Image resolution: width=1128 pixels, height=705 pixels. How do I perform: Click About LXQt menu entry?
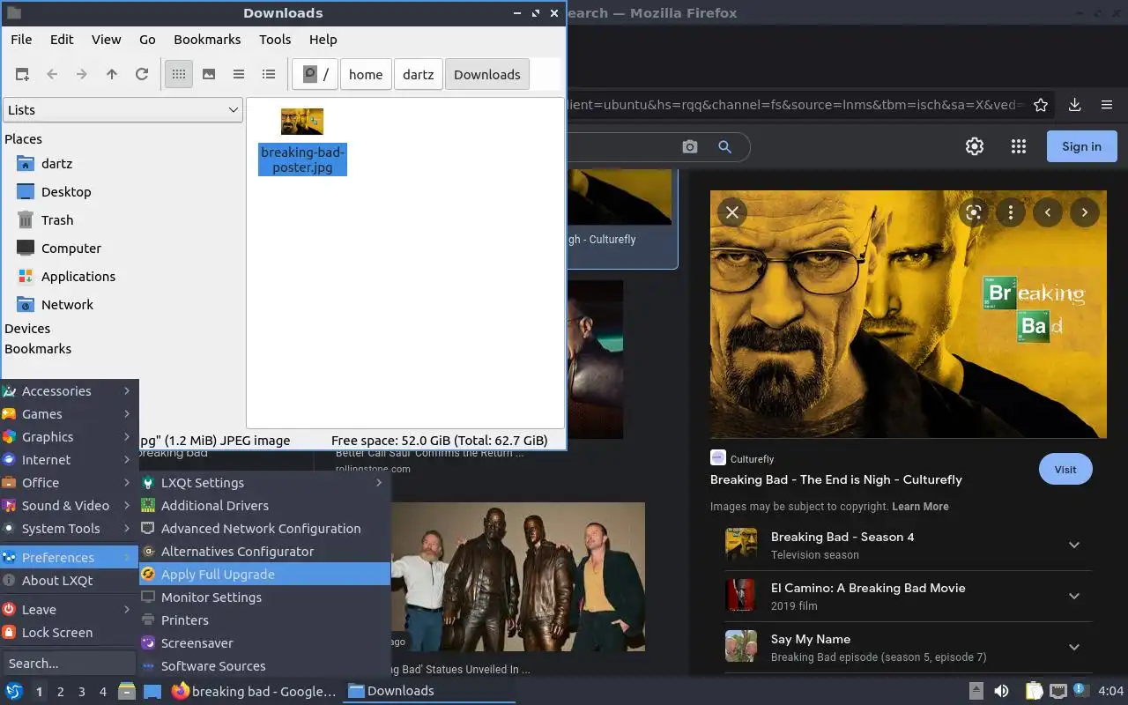coord(70,581)
